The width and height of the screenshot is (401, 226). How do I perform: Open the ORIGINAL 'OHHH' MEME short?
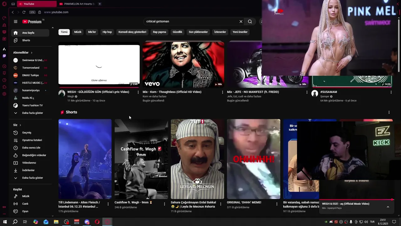tap(253, 159)
